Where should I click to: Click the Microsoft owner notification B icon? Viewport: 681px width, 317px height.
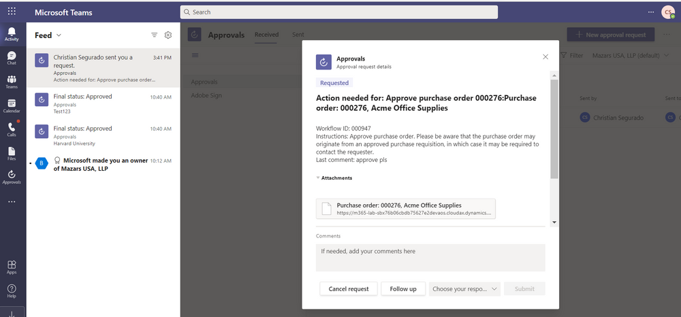click(x=42, y=163)
